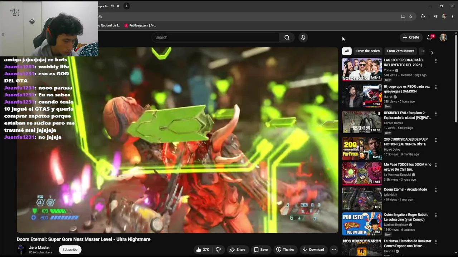Open options for Me Pasé TODOS los DOOM video
458x257 pixels.
tap(436, 165)
